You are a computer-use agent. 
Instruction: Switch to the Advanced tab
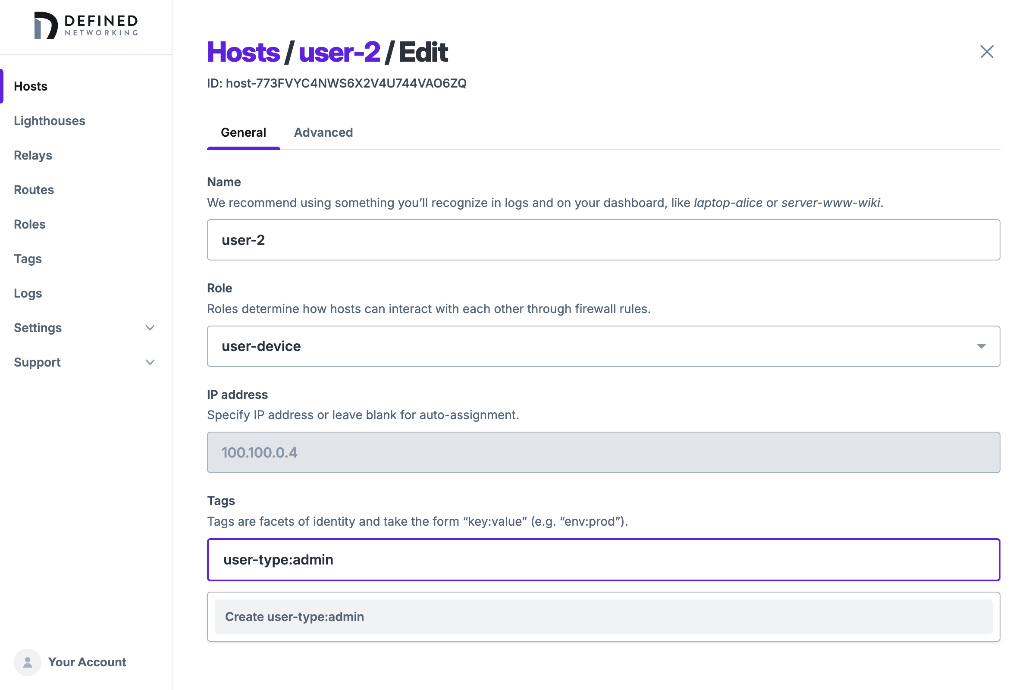click(323, 132)
